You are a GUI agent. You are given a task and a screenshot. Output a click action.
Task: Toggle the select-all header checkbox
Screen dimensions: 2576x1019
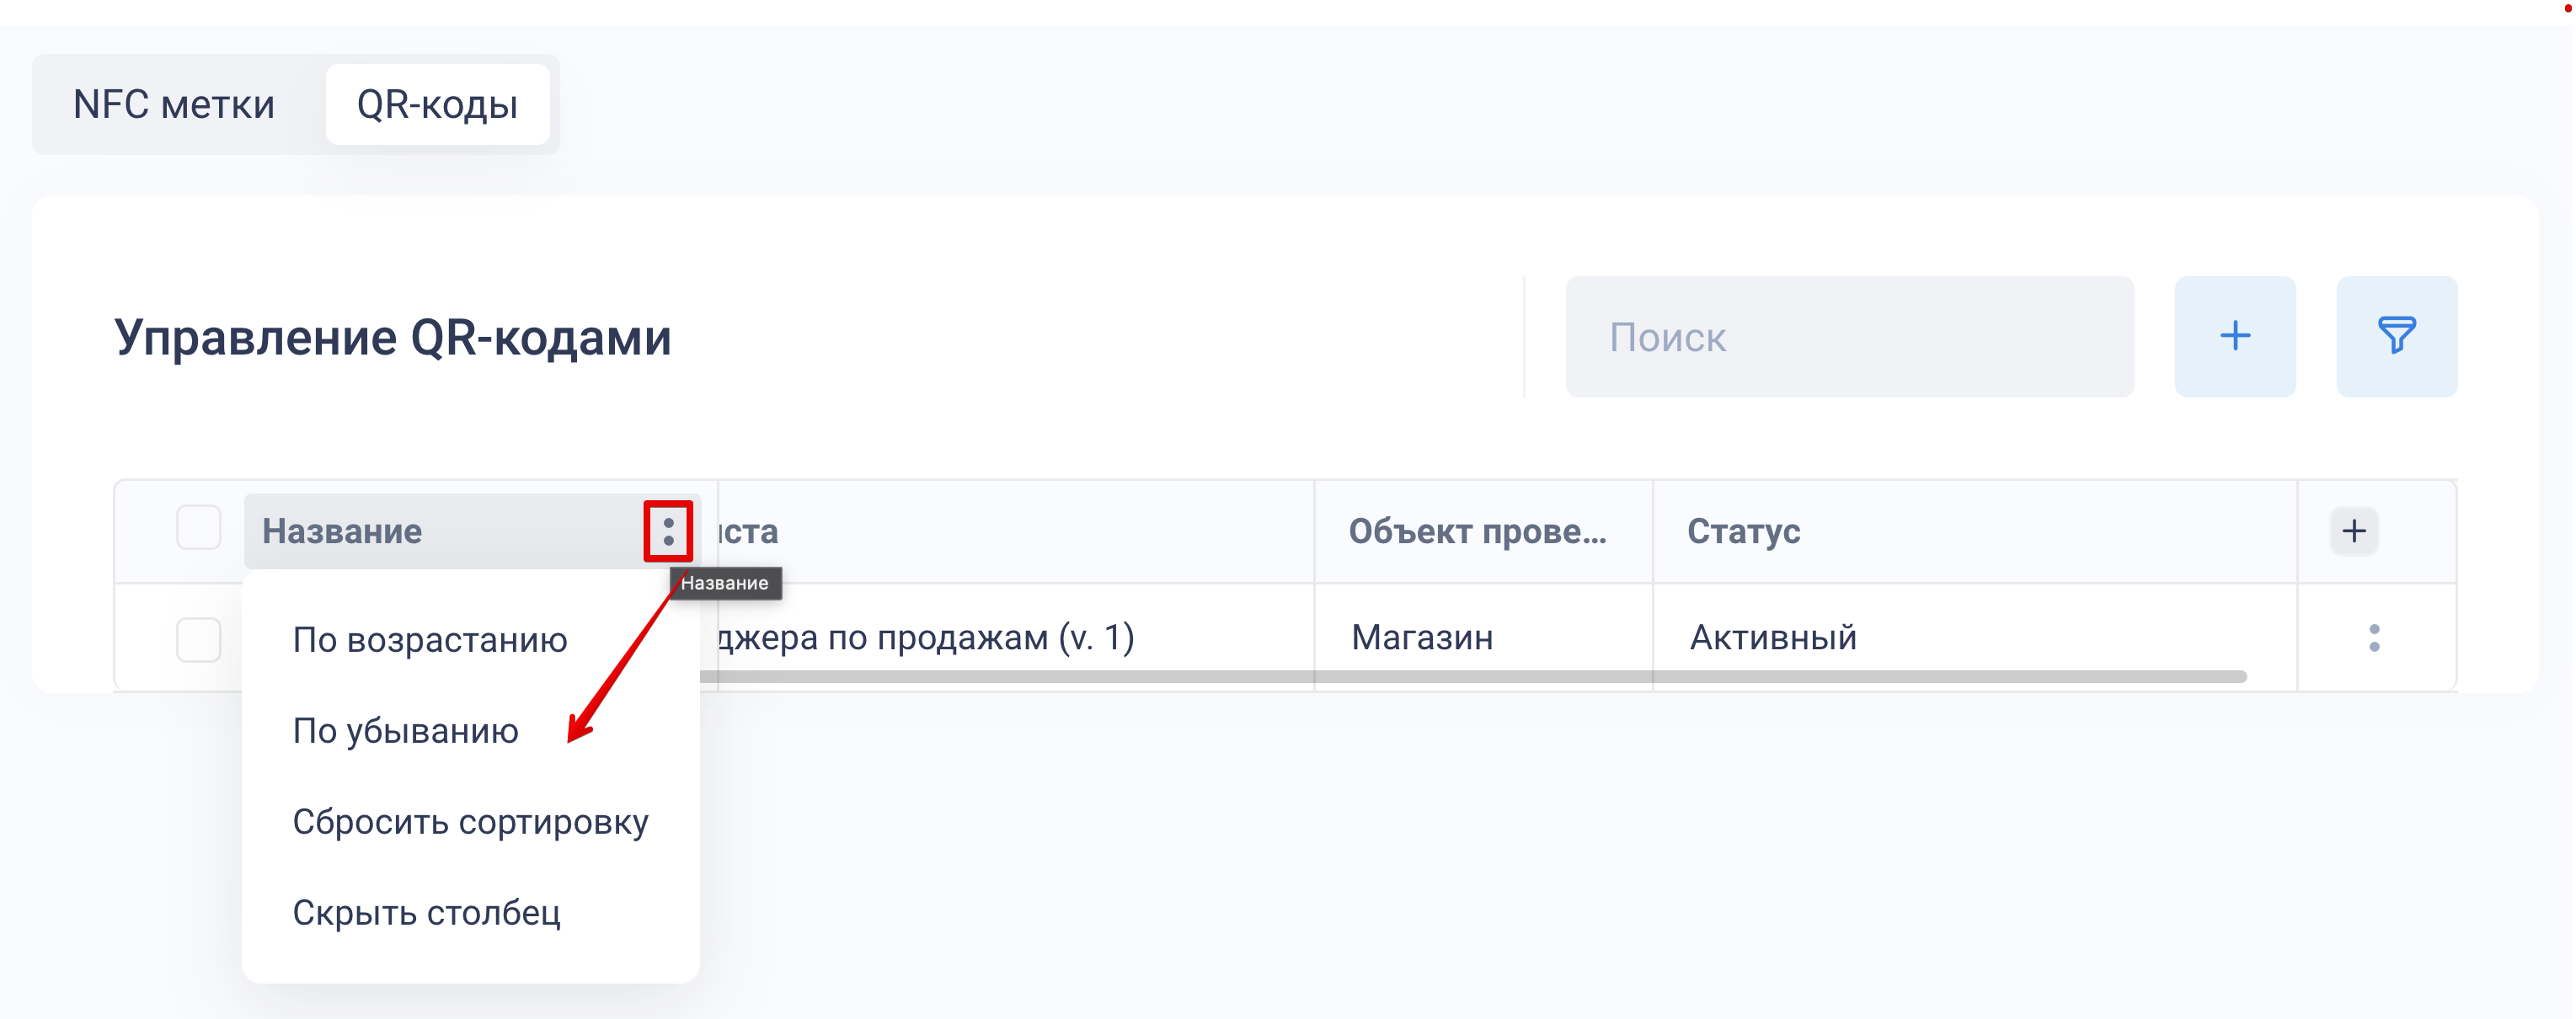(x=198, y=528)
